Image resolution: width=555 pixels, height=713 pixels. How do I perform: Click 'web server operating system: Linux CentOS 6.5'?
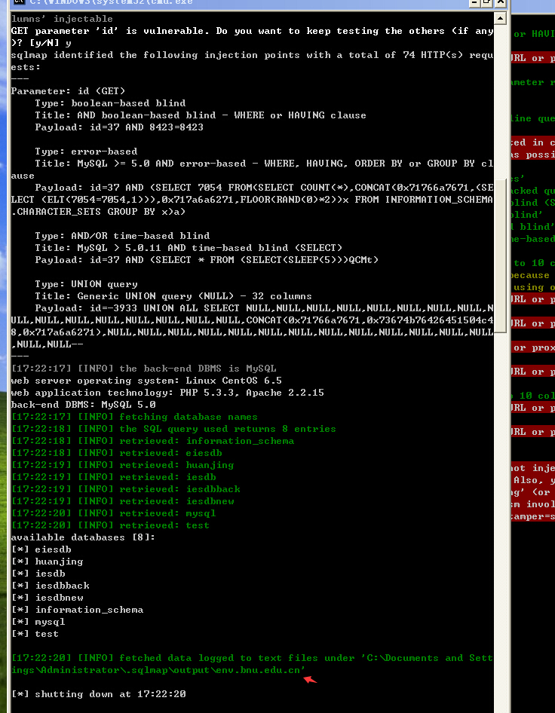146,381
